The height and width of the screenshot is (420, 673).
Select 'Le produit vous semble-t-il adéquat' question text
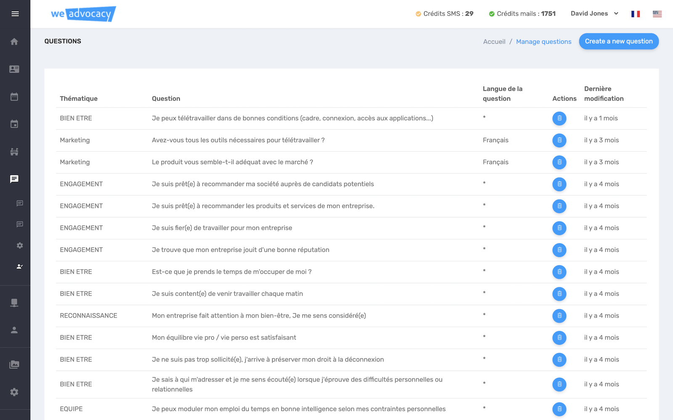pos(233,162)
